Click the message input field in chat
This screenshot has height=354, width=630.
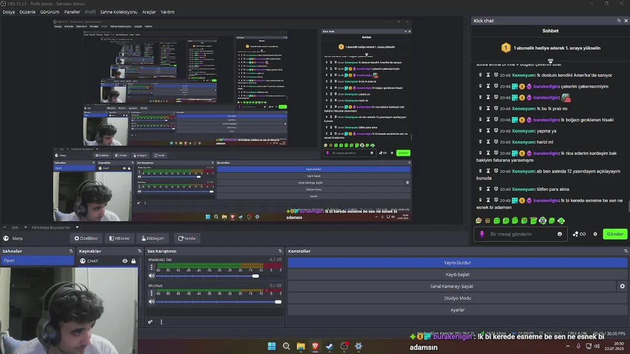click(522, 234)
